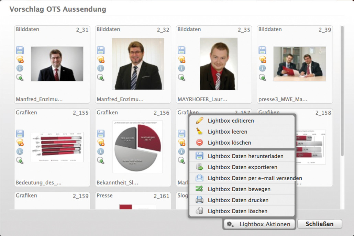Choose 'Lightbox Daten herunterladen'

[242, 156]
